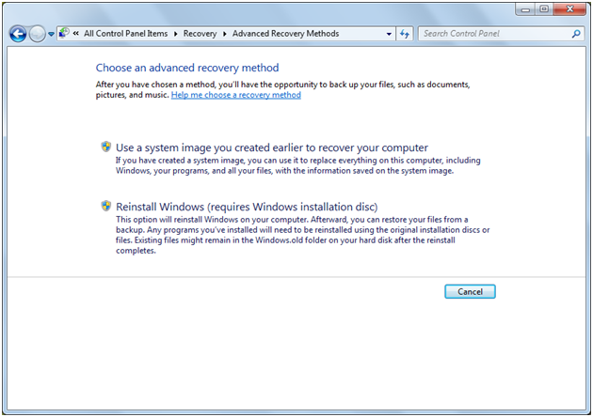Close the Advanced Recovery Methods window

point(569,9)
